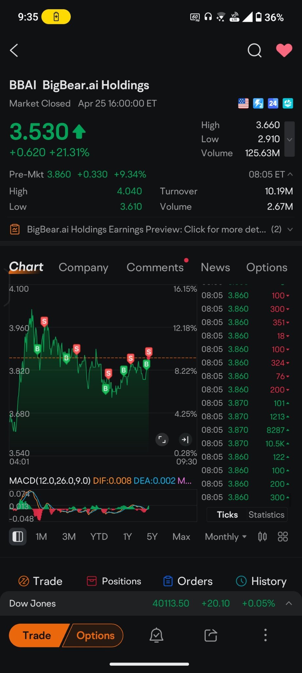
Task: Remove BBAI from favorites with the heart
Action: pyautogui.click(x=284, y=50)
